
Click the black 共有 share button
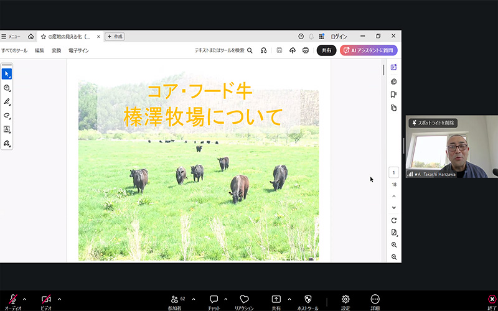326,50
